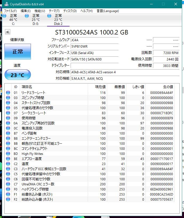
Task: Click the serial number field 5VPB10WR
Action: pyautogui.click(x=94, y=47)
